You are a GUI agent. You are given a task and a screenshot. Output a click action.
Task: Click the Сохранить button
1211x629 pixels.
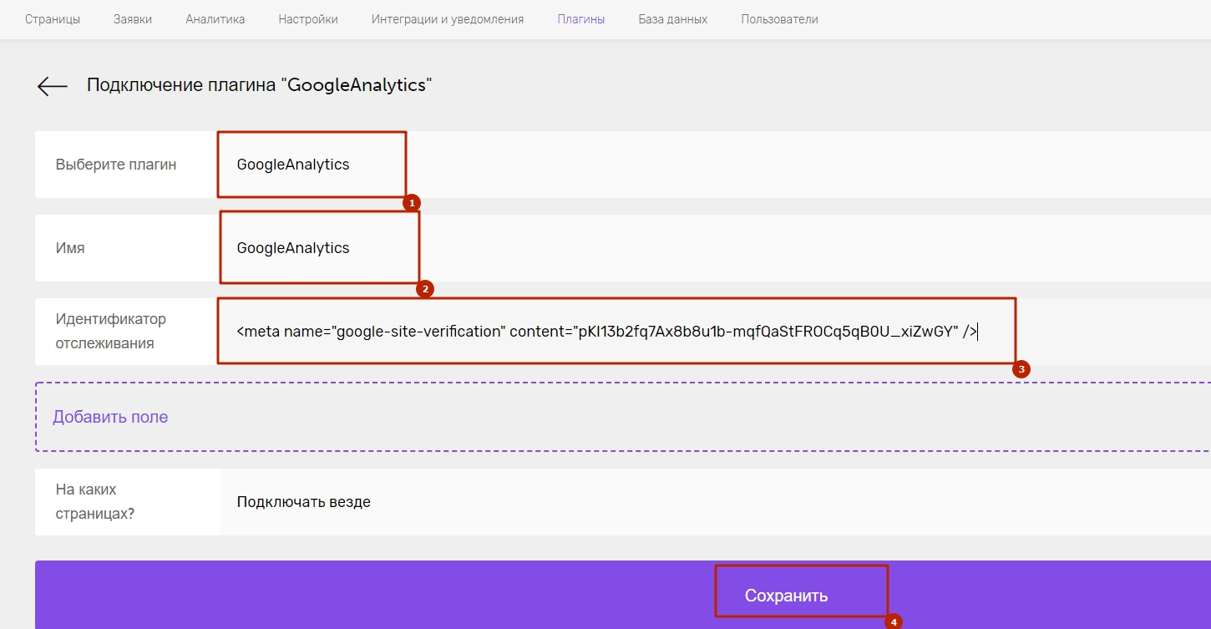[623, 595]
